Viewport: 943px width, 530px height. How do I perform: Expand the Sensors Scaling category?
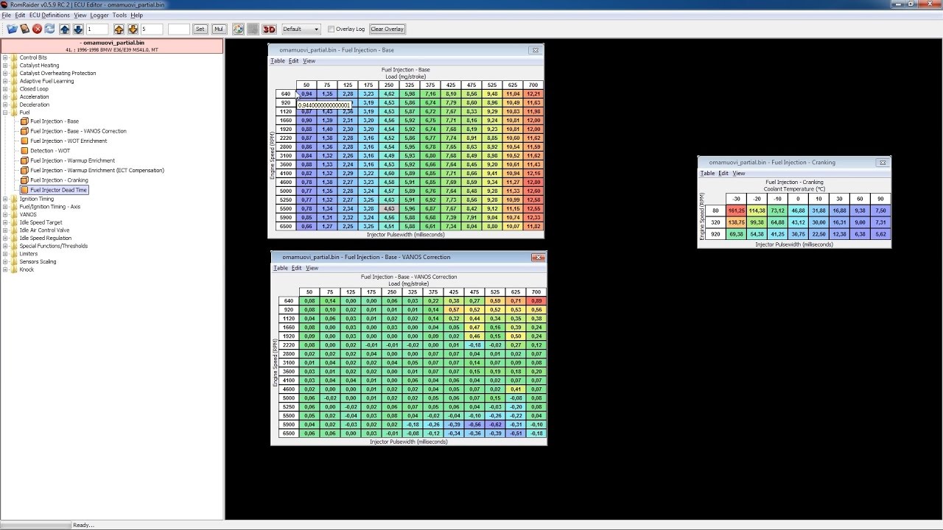5,261
